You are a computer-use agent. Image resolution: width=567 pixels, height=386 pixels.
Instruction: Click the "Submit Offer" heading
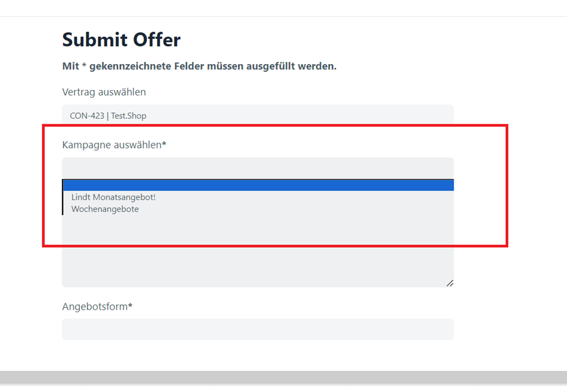(x=121, y=40)
